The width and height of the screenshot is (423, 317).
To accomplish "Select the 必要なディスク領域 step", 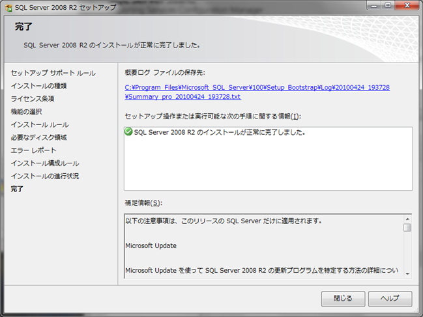I will point(38,137).
